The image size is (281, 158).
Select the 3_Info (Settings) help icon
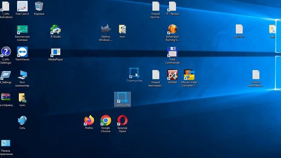(6, 55)
